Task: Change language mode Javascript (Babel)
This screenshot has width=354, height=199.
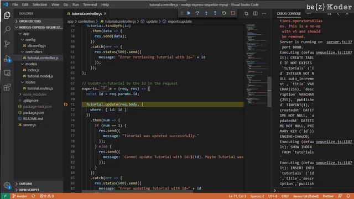Action: 306,196
